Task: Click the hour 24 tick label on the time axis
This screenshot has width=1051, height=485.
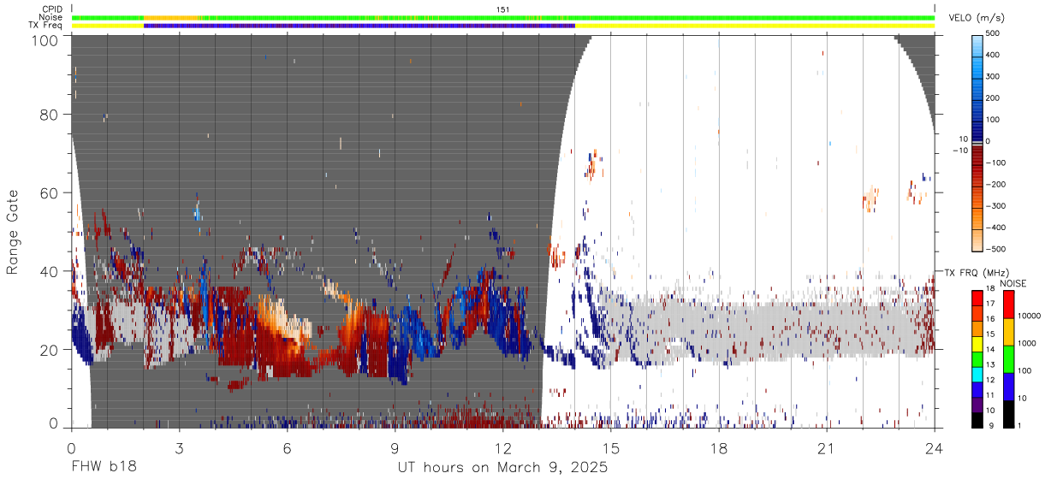Action: 935,448
